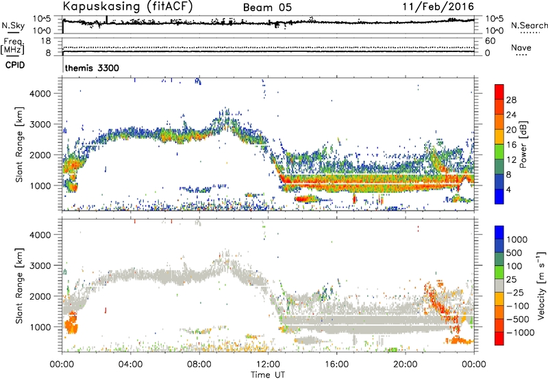Image resolution: width=548 pixels, height=379 pixels.
Task: Click the 2000 tick in velocity panel
Action: coord(40,296)
